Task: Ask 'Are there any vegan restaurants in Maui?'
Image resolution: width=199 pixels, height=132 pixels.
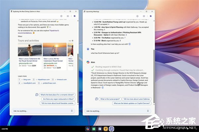Action: (58, 99)
